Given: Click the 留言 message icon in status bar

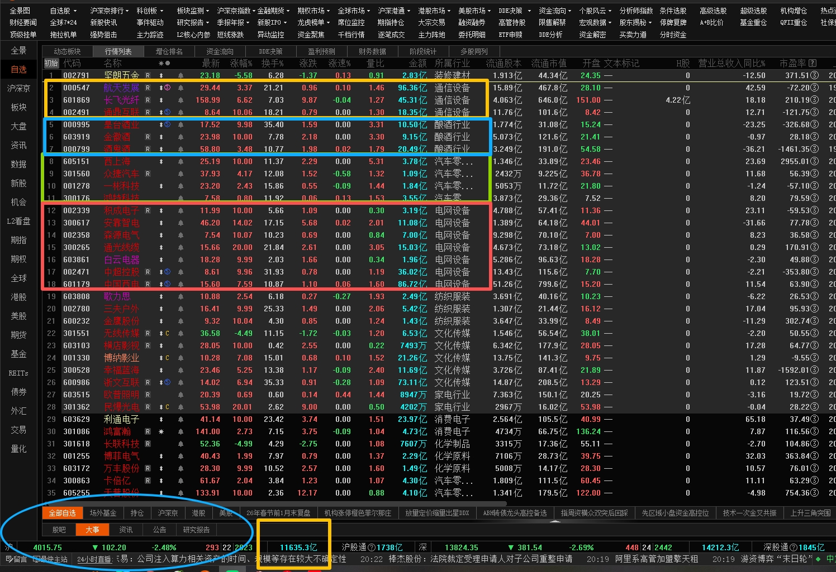Looking at the screenshot, I should [9, 559].
